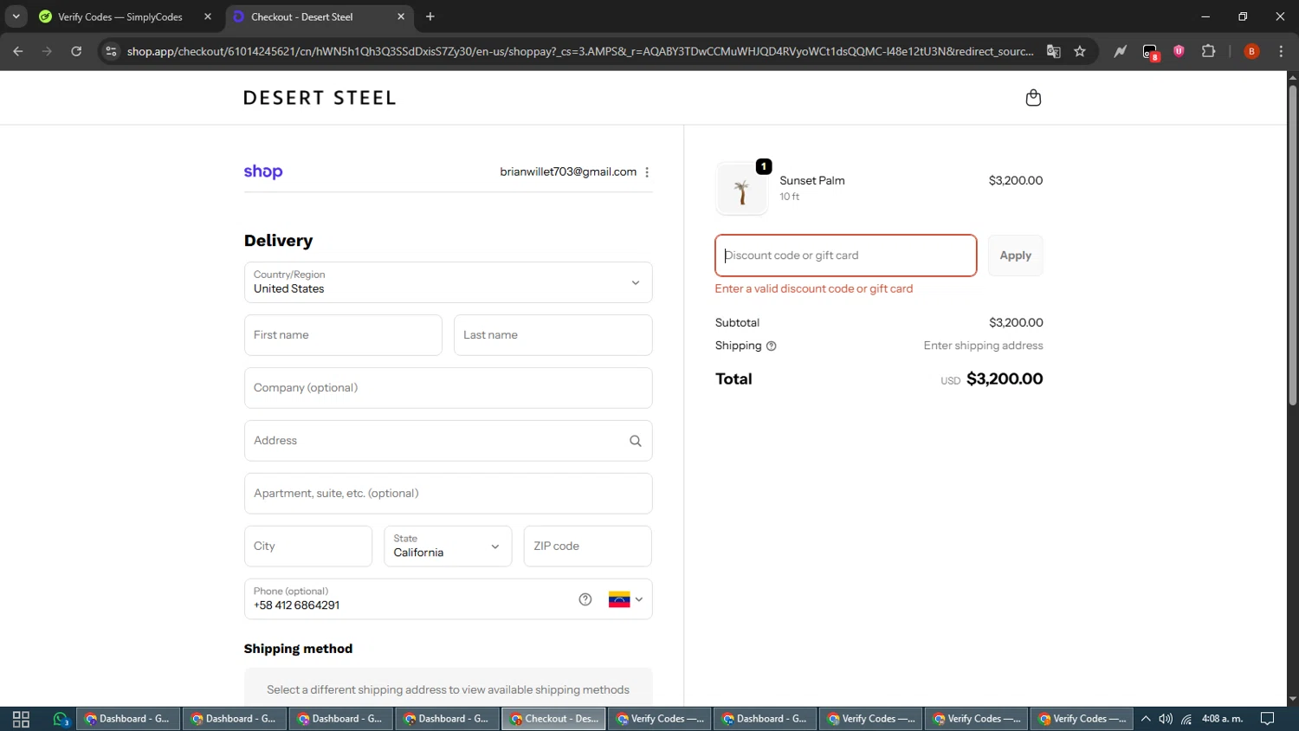Expand the Country/Region dropdown
Viewport: 1299px width, 731px height.
[x=448, y=282]
